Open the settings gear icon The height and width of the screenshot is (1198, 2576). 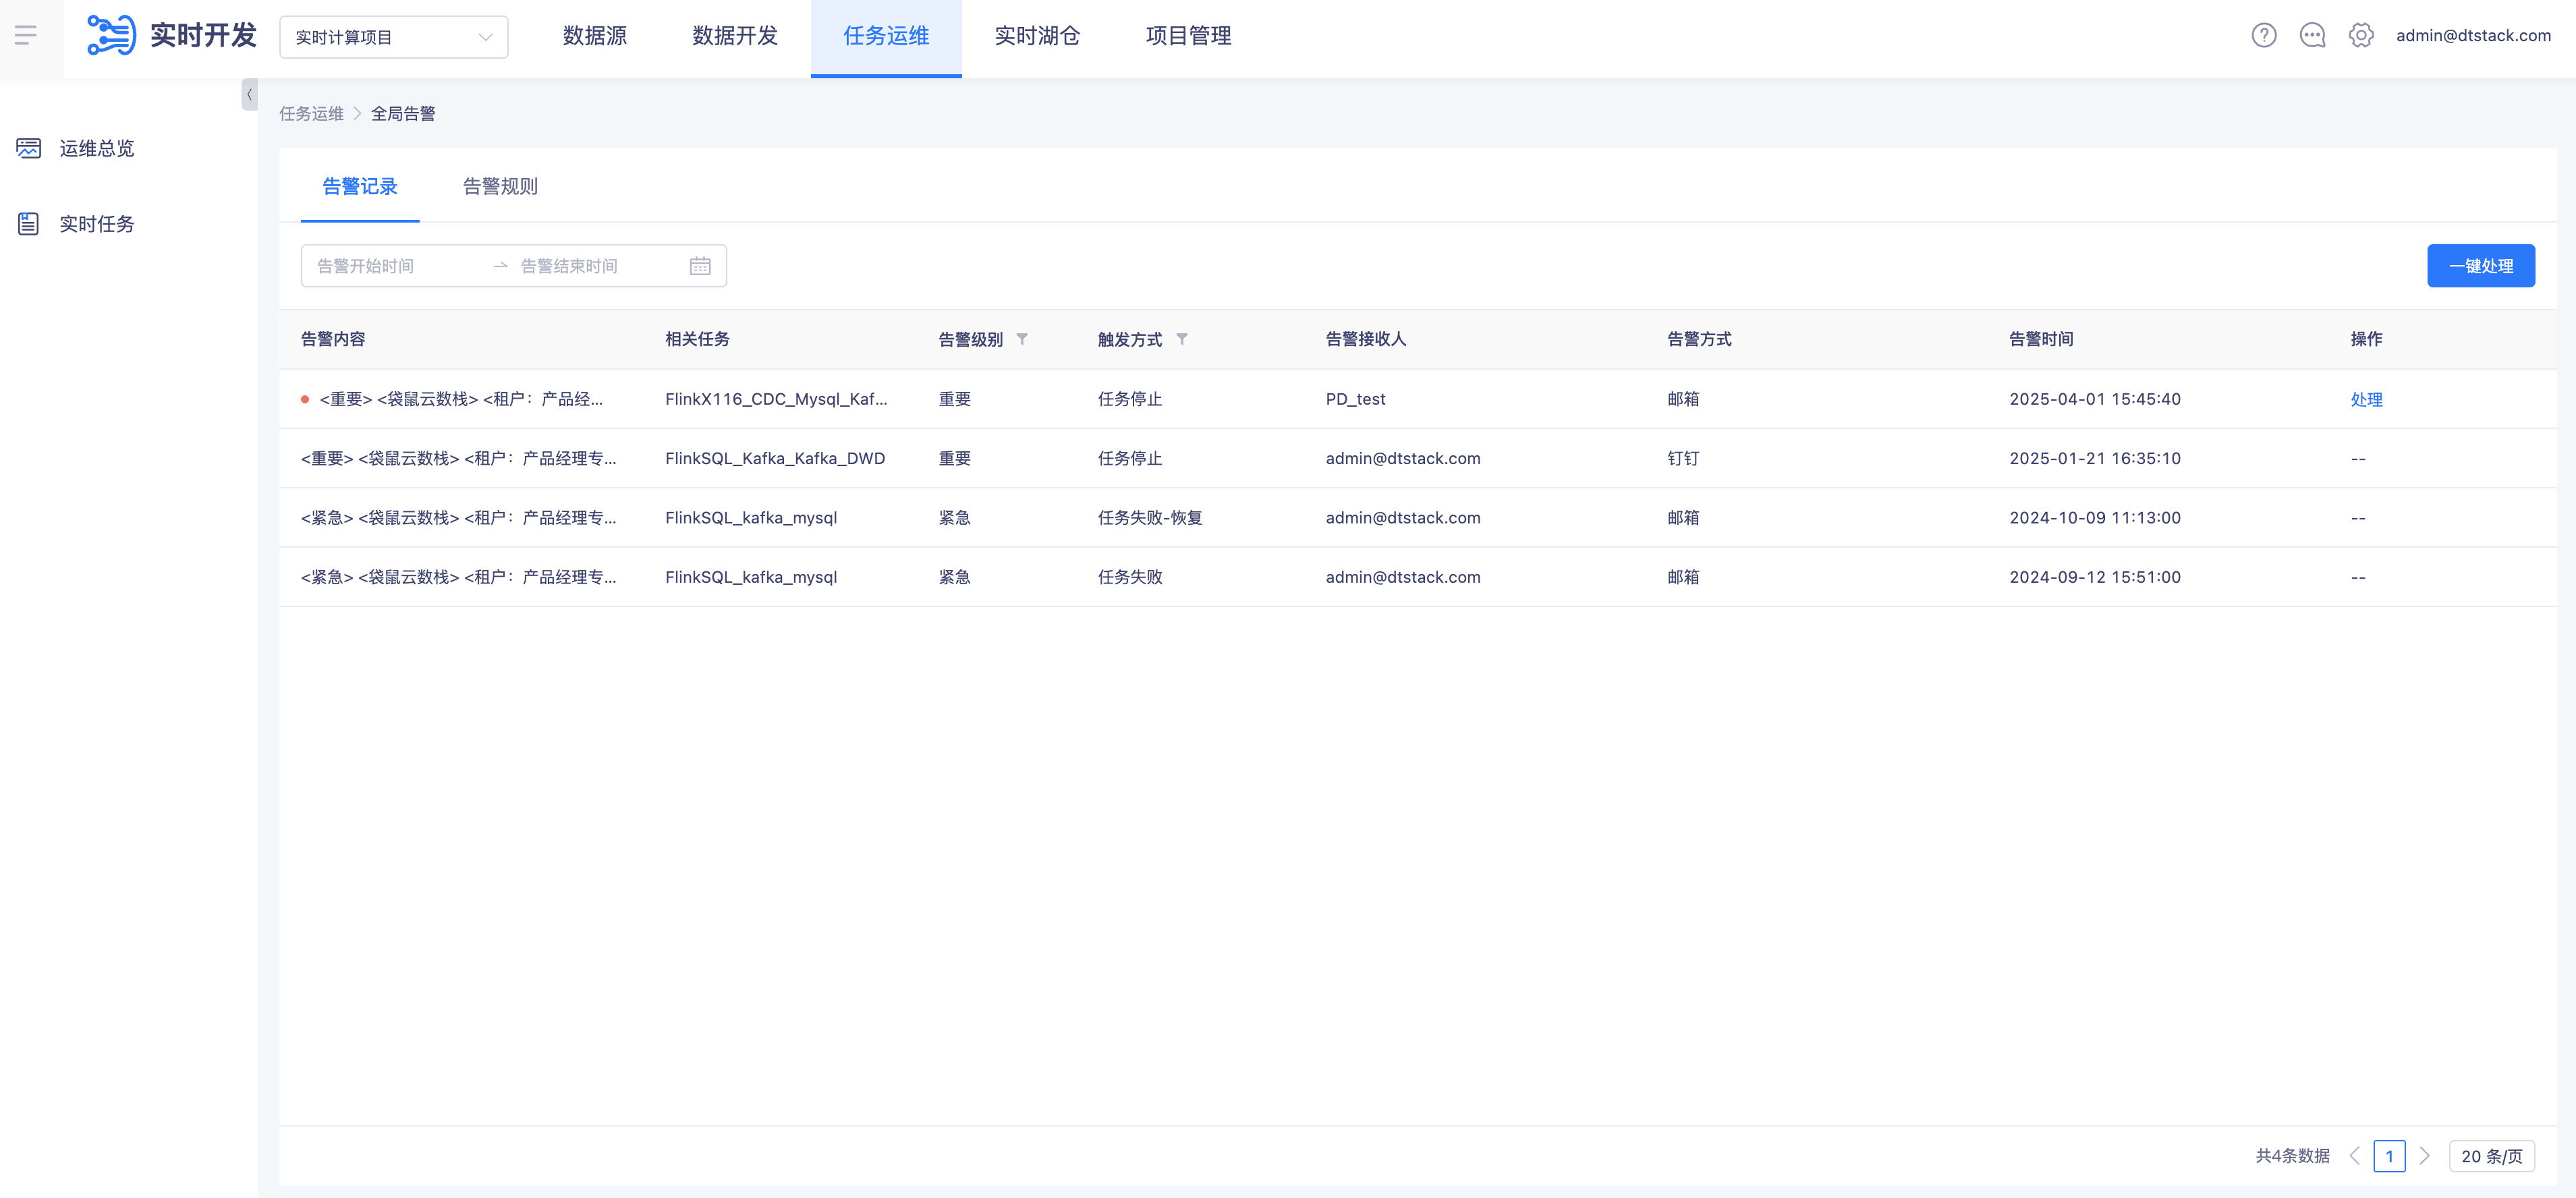coord(2360,36)
